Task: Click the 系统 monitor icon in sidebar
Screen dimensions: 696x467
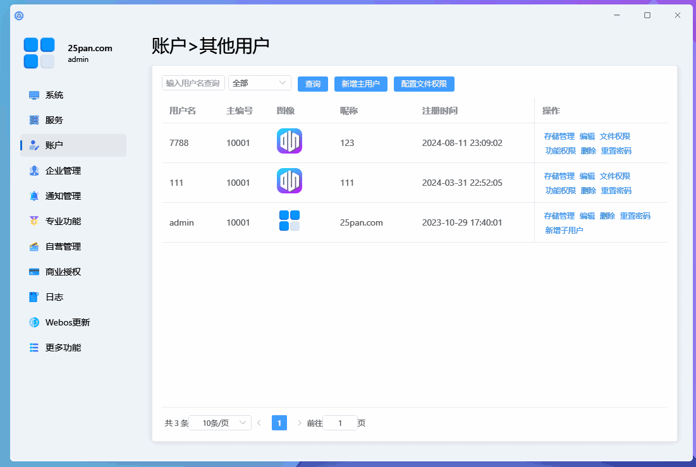Action: pos(34,95)
